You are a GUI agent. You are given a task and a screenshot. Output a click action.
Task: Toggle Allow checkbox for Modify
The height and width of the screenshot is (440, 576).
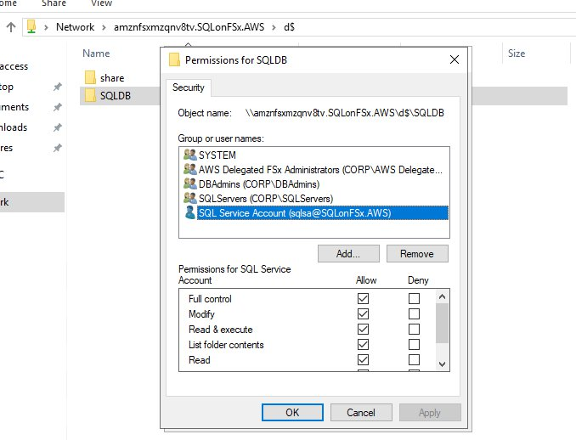[363, 314]
